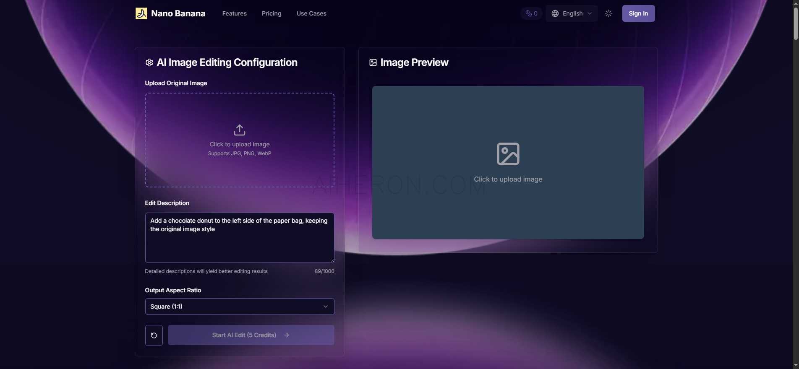Click the Sign In button
Image resolution: width=799 pixels, height=369 pixels.
point(638,13)
